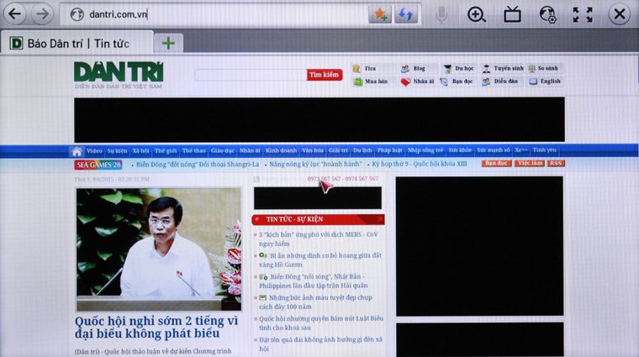
Task: Open headline Quốc hội nghỉ sớm 2 tiếng
Action: tap(156, 328)
